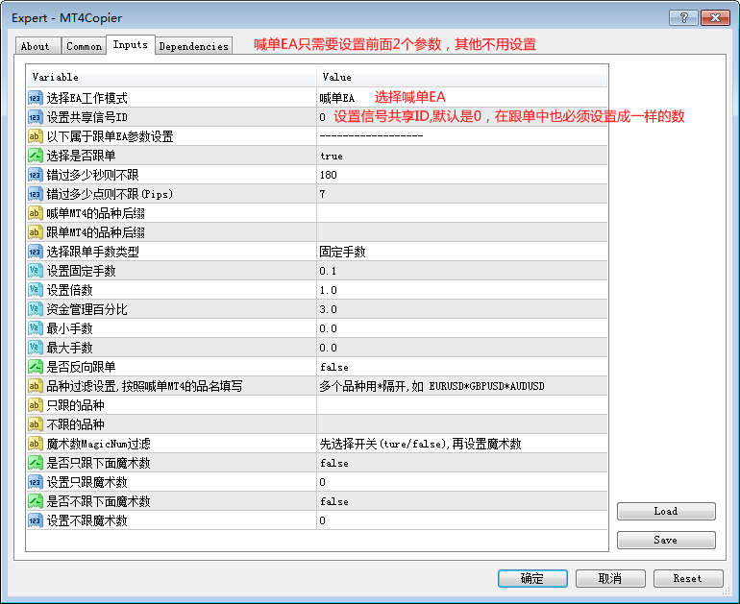Click the Load button
The image size is (740, 604).
pos(666,511)
